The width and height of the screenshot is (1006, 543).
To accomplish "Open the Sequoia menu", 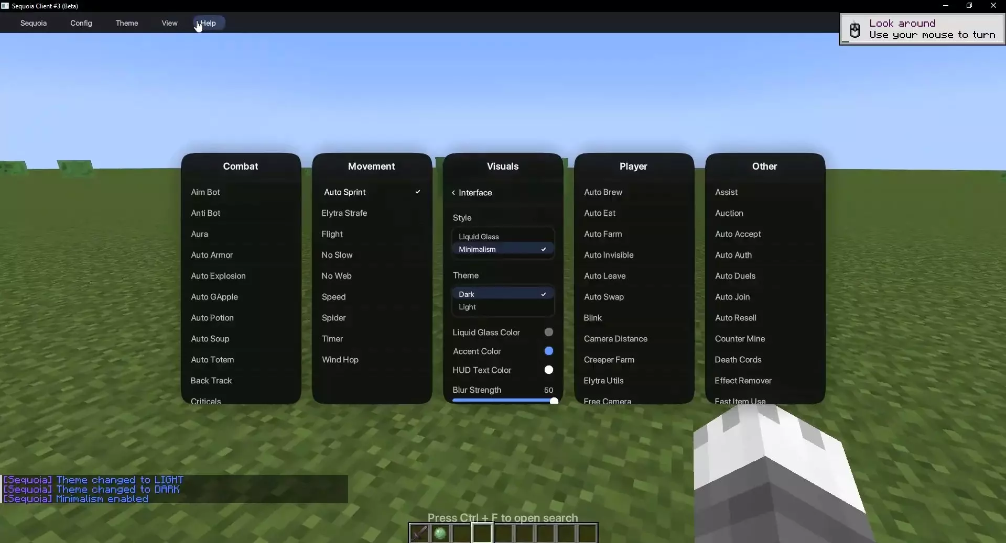I will (x=34, y=23).
